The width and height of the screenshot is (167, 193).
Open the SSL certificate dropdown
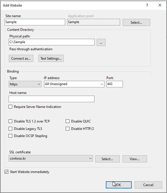[x=51, y=158]
